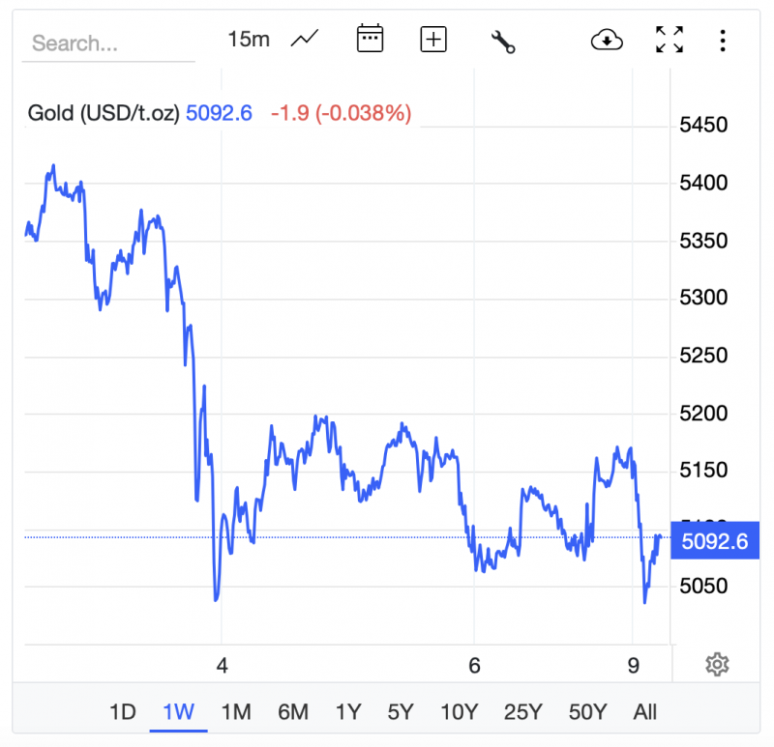This screenshot has width=774, height=747.
Task: Open the three-dot more options menu
Action: point(723,40)
